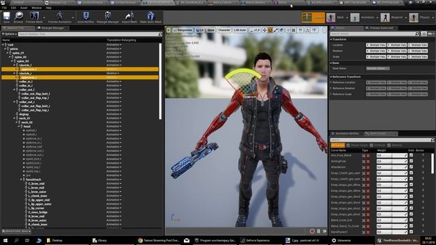Click the playback speed x1.0 button
The image size is (436, 245).
tap(254, 30)
